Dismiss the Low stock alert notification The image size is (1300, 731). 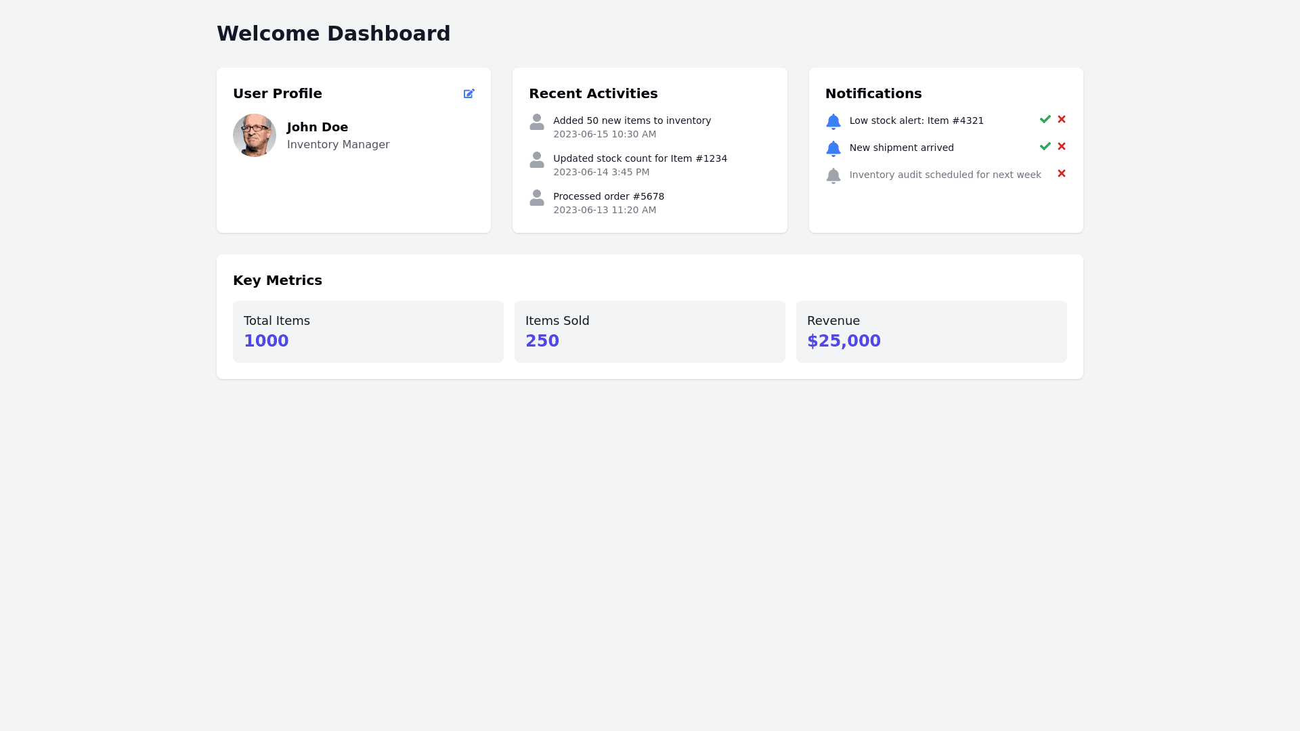pyautogui.click(x=1061, y=119)
